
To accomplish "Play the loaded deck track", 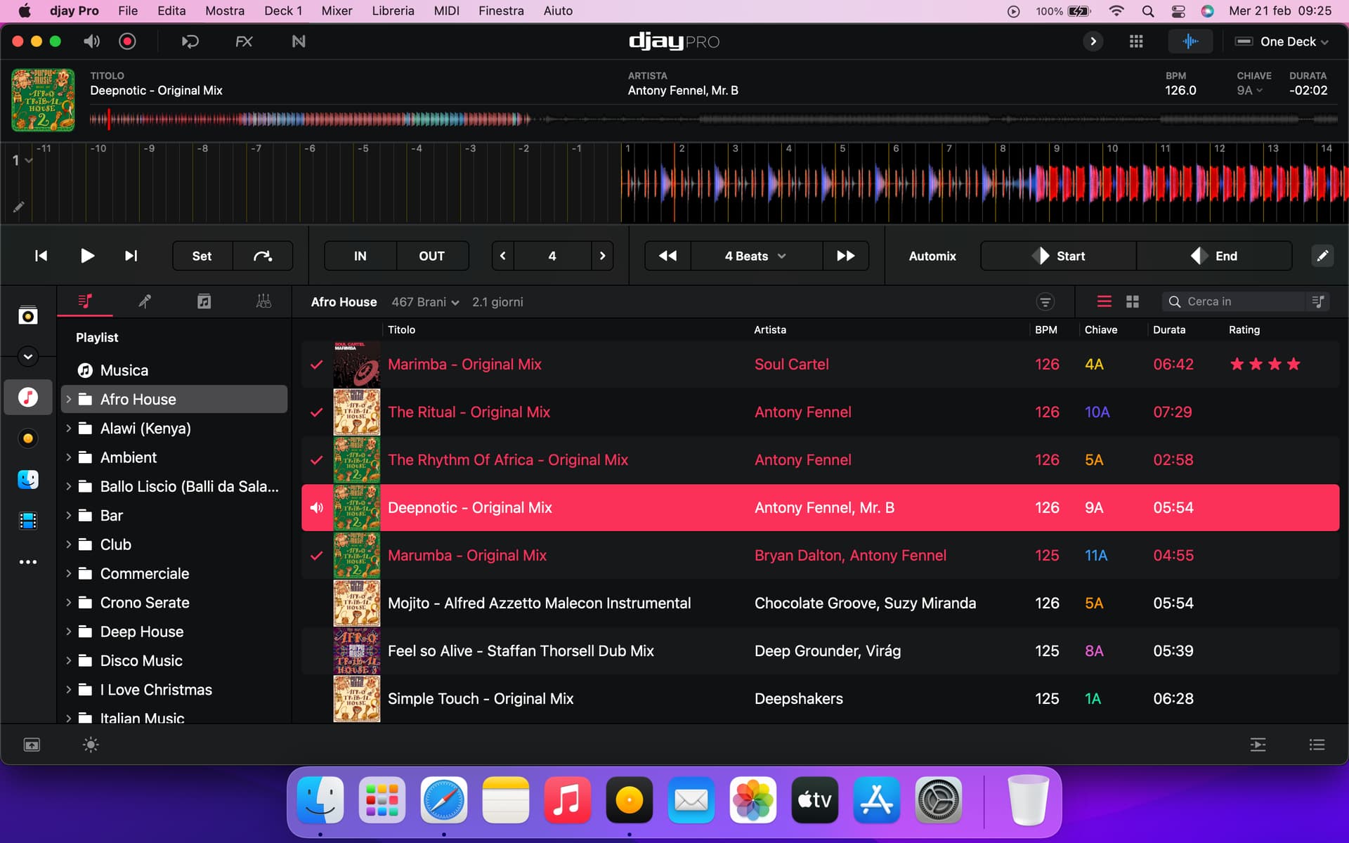I will click(87, 256).
